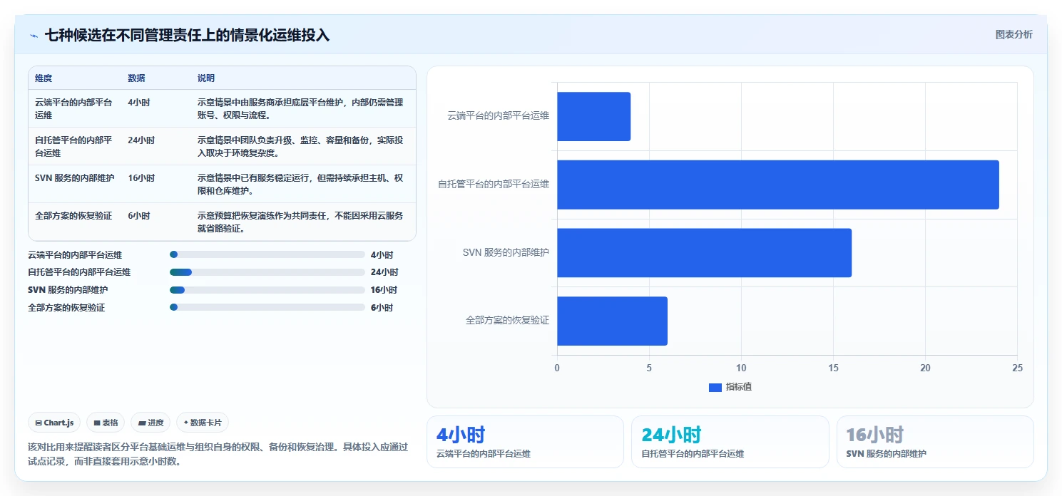Click x-axis tick label 5
The height and width of the screenshot is (496, 1062).
pyautogui.click(x=649, y=368)
